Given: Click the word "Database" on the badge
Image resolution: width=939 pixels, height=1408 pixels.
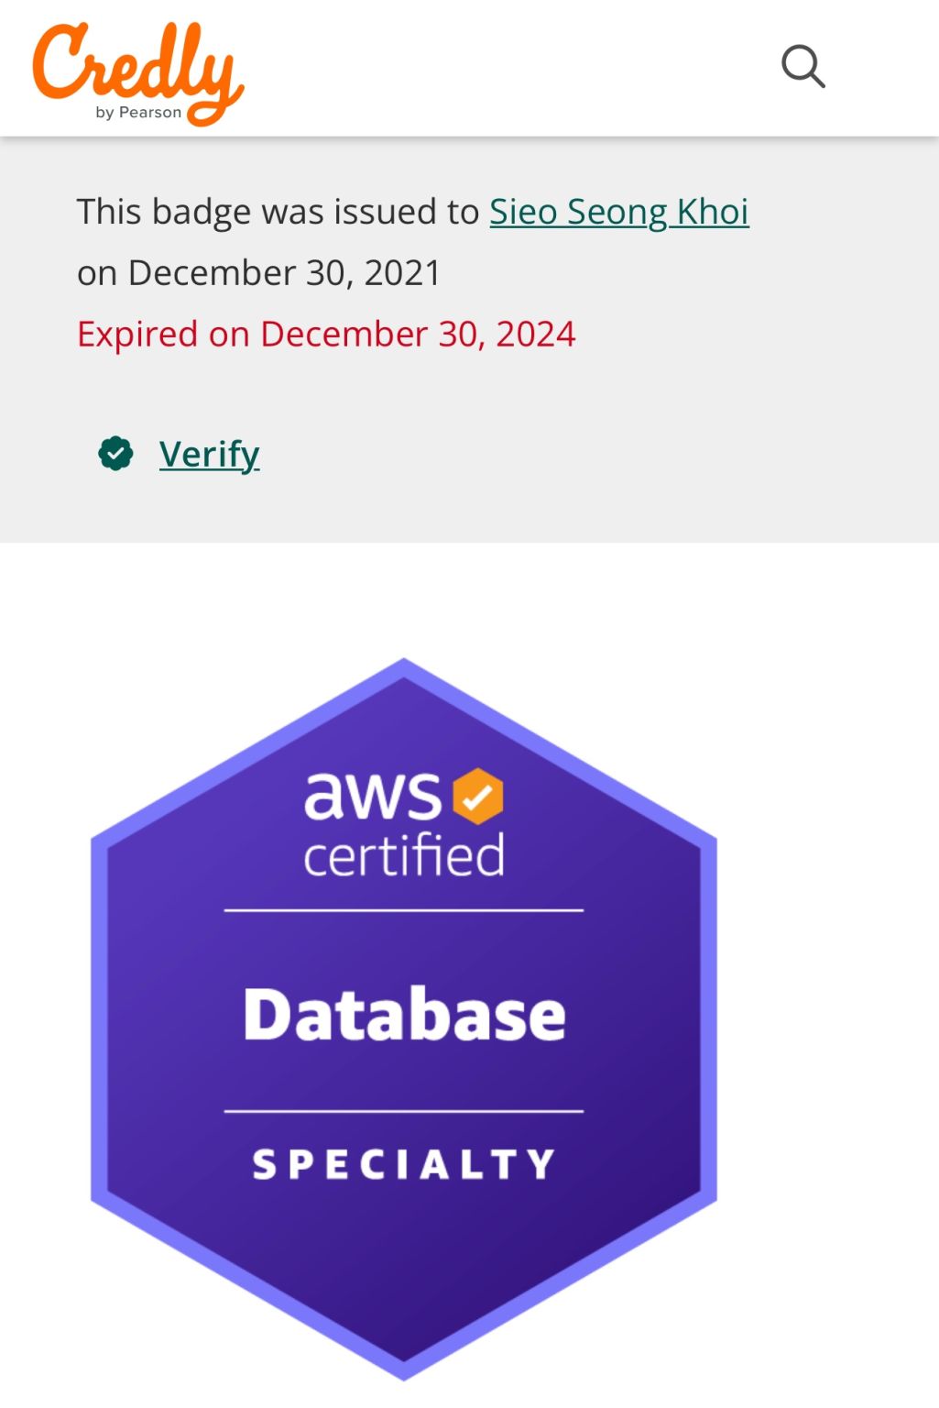Looking at the screenshot, I should (x=404, y=1015).
